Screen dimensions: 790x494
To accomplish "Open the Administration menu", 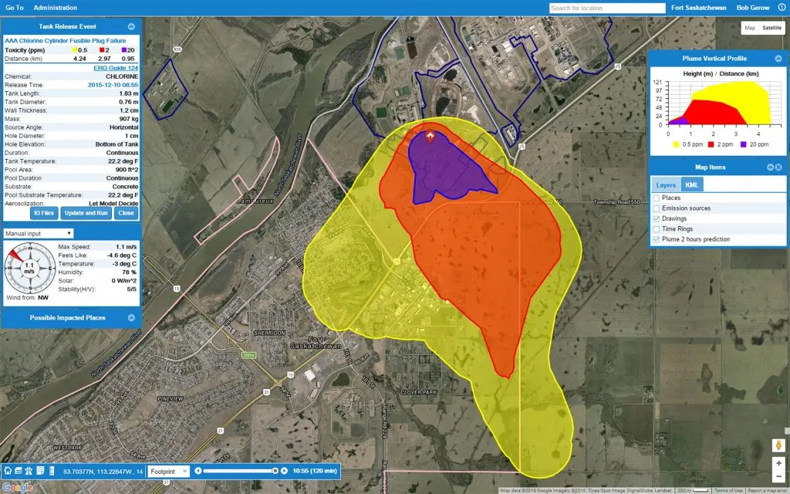I will tap(56, 8).
